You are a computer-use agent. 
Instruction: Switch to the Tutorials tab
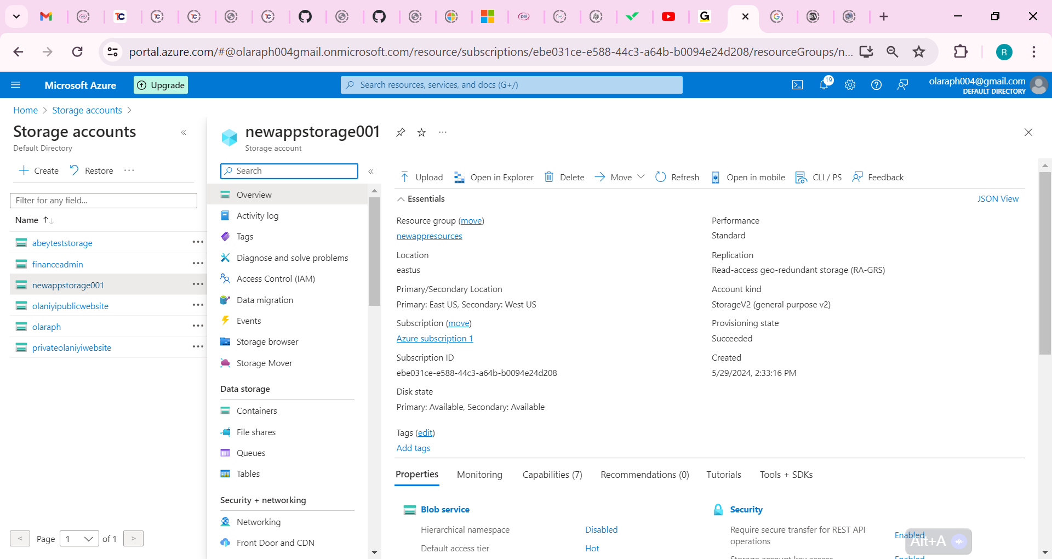tap(724, 475)
